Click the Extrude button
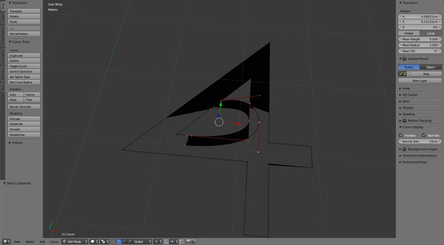444x245 pixels. tap(24, 119)
